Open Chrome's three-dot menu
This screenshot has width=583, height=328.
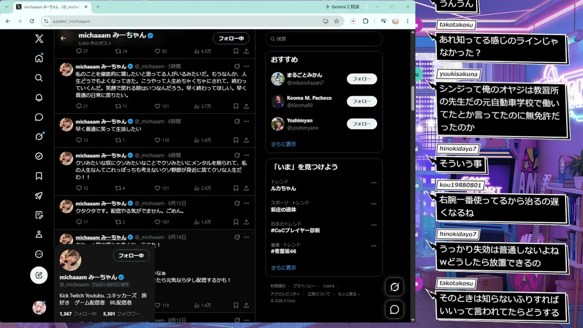click(x=408, y=21)
